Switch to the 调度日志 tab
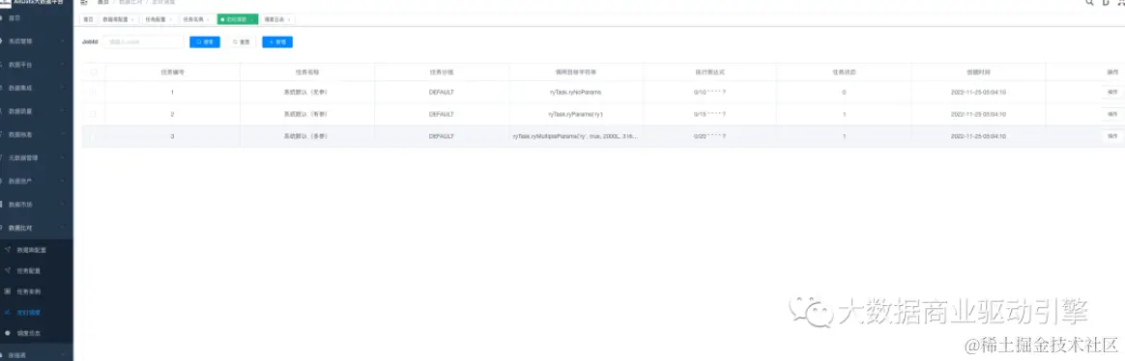 tap(277, 20)
